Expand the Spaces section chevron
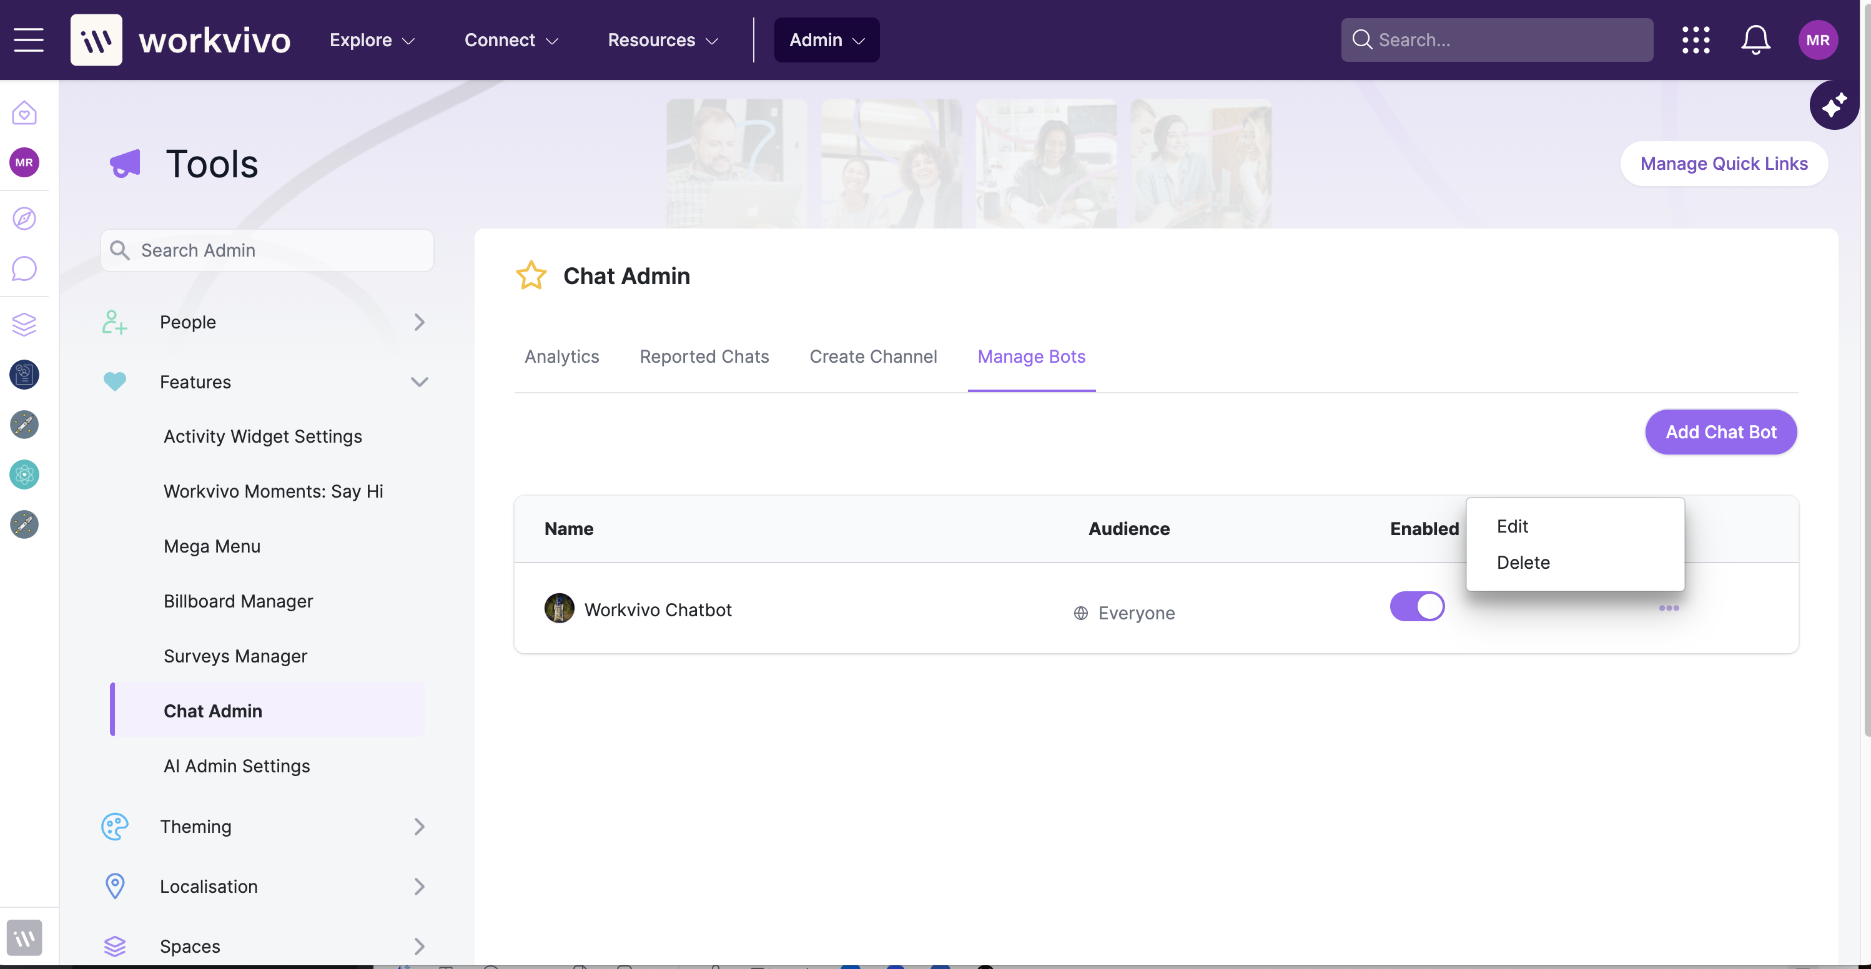Screen dimensions: 1871x969 tap(418, 946)
